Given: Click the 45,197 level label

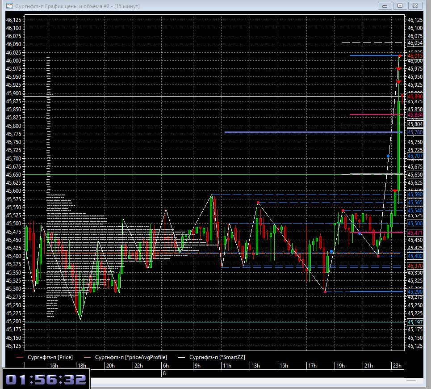Looking at the screenshot, I should 415,322.
